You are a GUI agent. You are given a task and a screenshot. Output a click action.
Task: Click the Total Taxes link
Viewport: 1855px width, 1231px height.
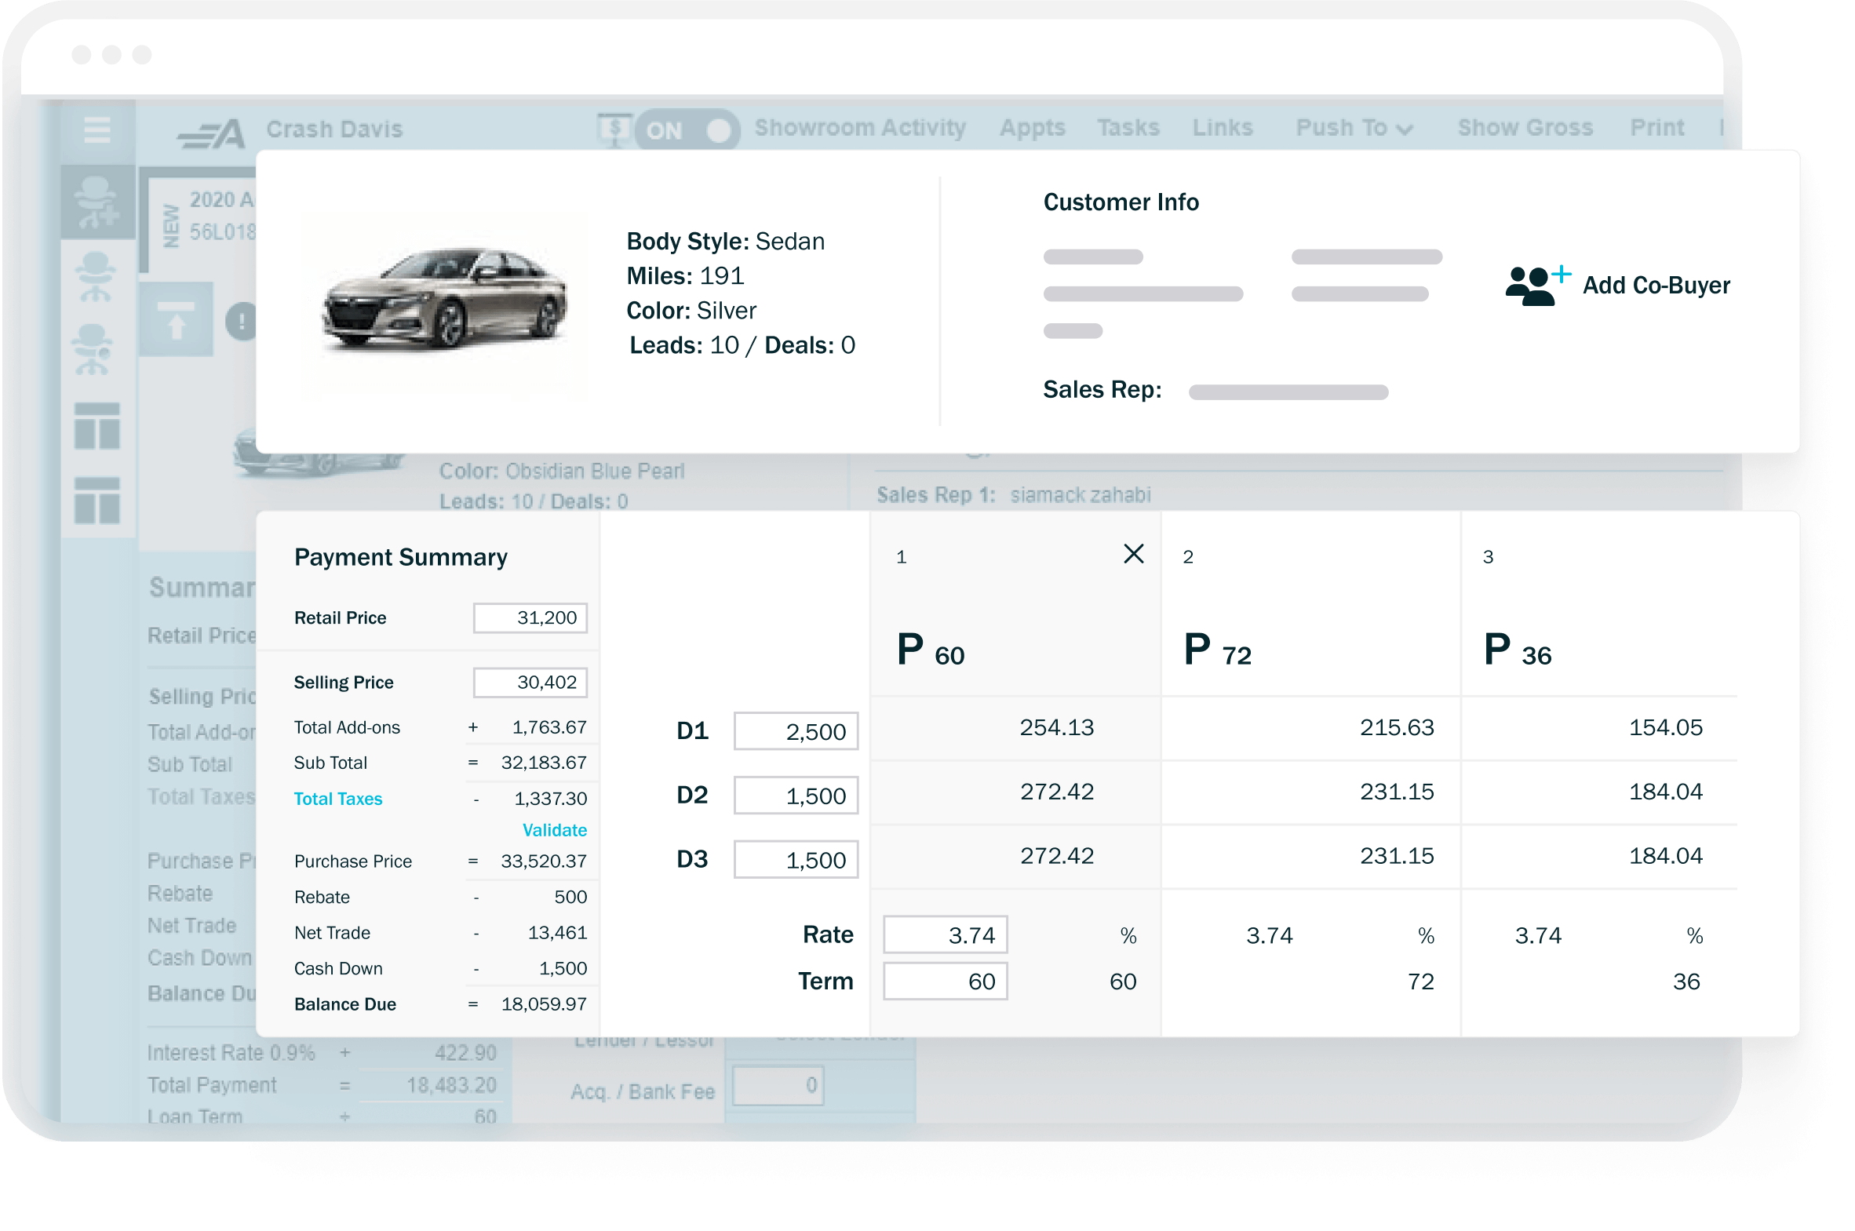(337, 799)
